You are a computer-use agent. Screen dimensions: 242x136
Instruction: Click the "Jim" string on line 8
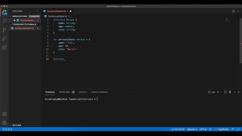(70, 43)
